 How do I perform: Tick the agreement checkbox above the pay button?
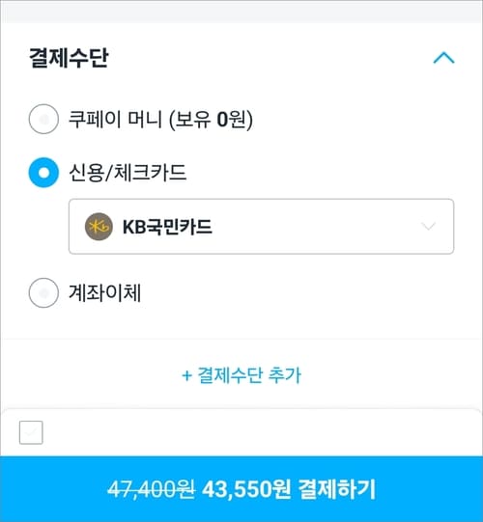tap(31, 432)
